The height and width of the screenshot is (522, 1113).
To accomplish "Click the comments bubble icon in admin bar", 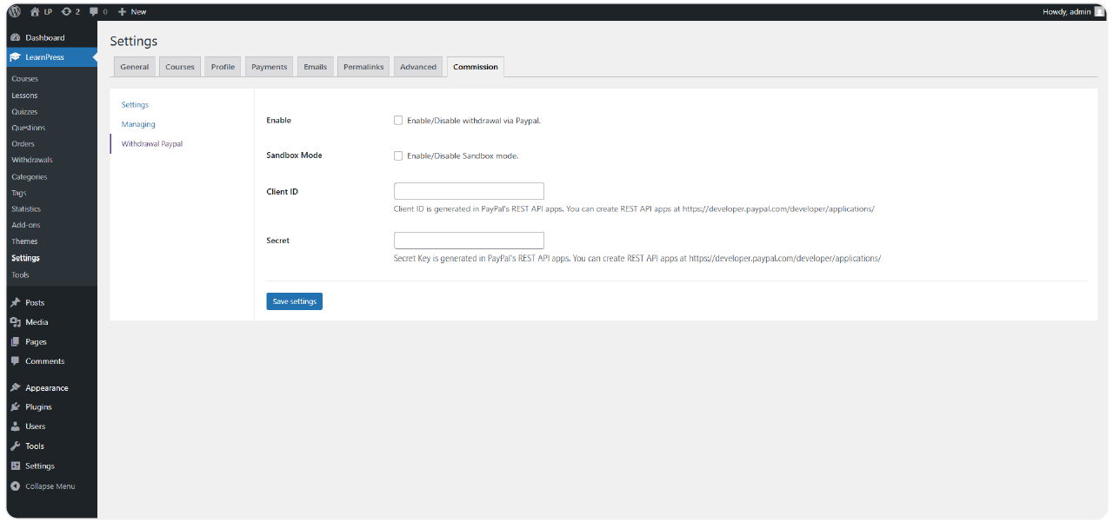I will click(96, 11).
